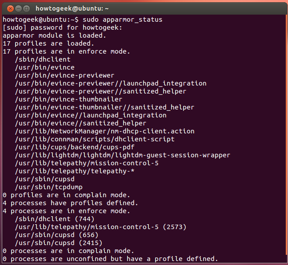This screenshot has height=265, width=288.
Task: Close the terminal window
Action: coord(10,8)
